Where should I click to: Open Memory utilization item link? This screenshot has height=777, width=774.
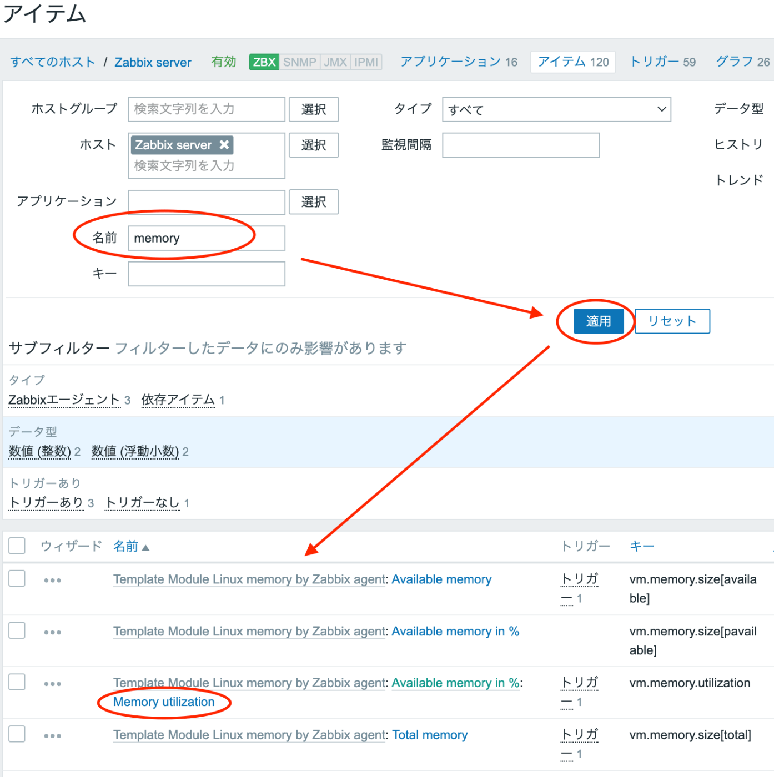coord(164,702)
